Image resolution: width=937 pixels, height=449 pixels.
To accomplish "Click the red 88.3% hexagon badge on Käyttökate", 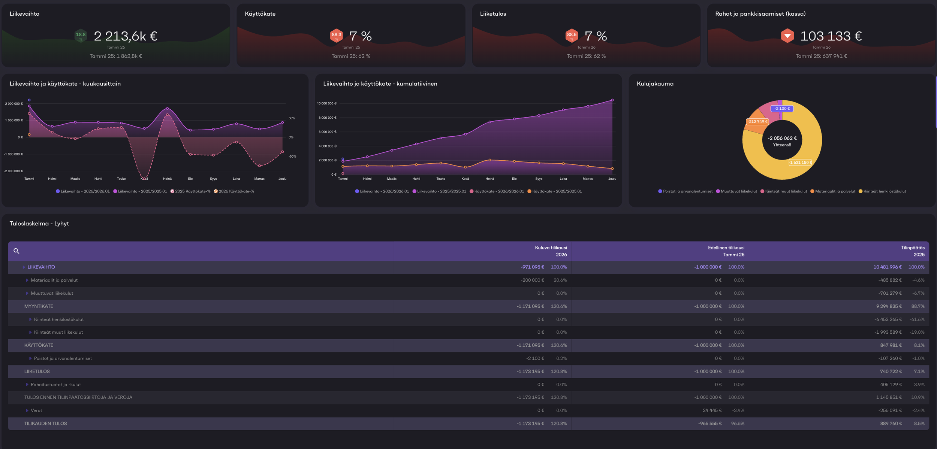I will click(x=336, y=36).
